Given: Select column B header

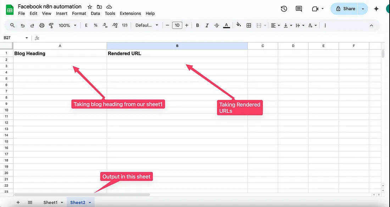Looking at the screenshot, I should pyautogui.click(x=177, y=46).
